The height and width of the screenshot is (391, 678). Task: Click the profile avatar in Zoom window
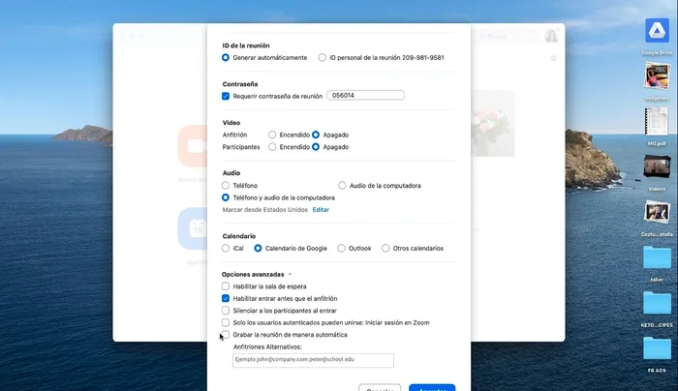click(x=551, y=36)
